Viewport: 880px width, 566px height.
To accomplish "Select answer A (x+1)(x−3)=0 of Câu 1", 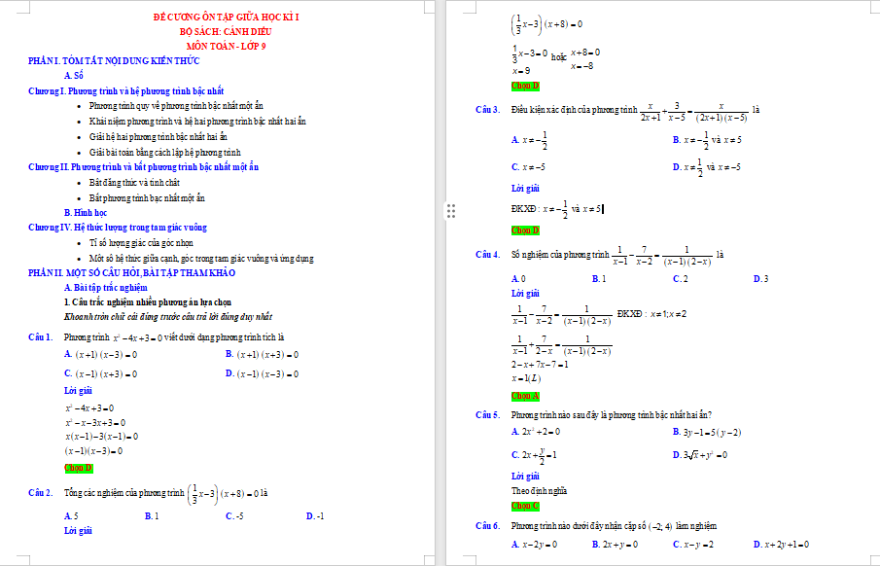I will pos(101,354).
